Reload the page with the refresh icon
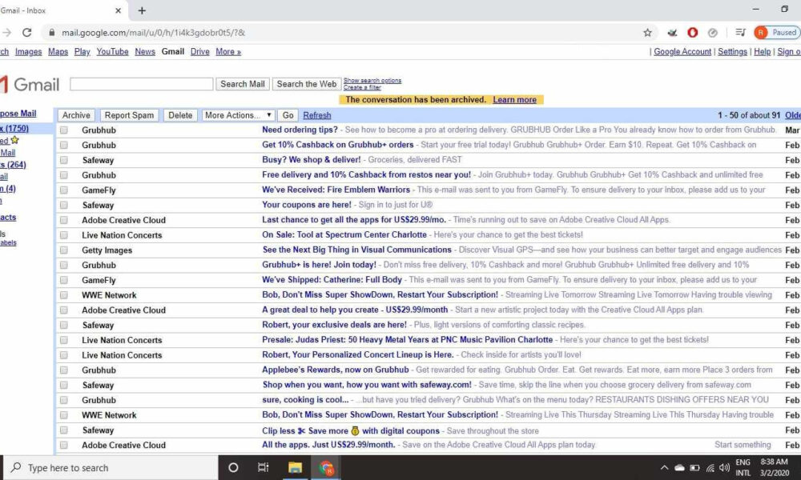 (x=26, y=32)
